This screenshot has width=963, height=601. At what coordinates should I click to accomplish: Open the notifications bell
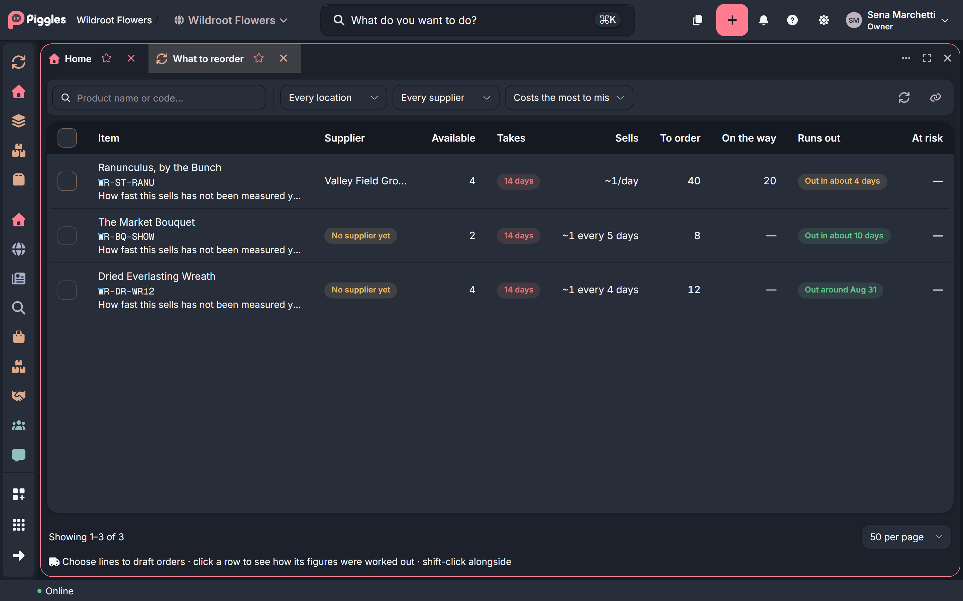763,20
